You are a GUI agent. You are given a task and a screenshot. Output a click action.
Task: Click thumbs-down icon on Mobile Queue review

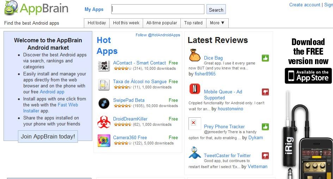[x=265, y=92]
